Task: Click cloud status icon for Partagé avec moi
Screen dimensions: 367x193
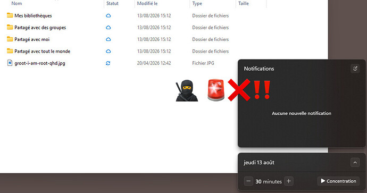Action: click(108, 39)
